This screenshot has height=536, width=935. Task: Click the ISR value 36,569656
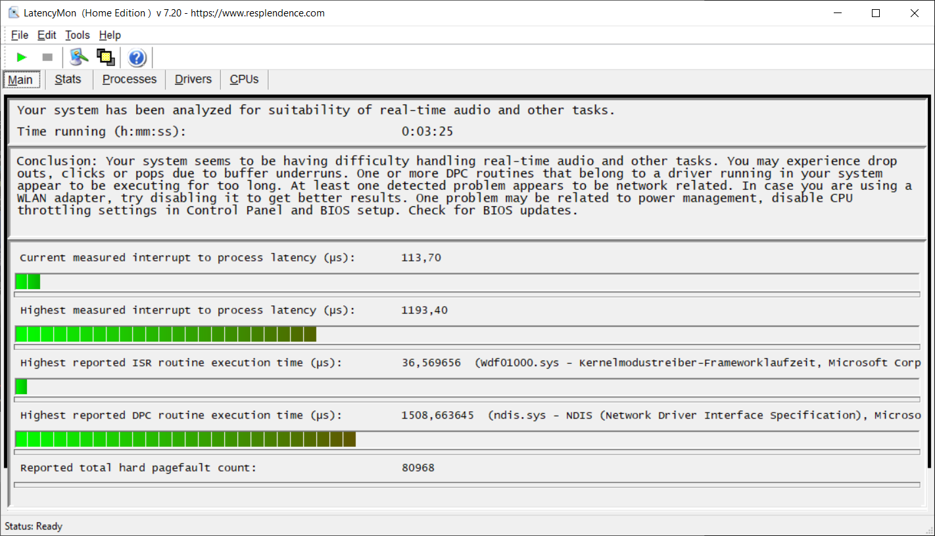tap(431, 363)
